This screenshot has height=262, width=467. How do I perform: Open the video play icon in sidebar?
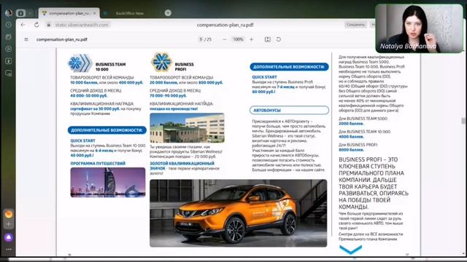(x=9, y=49)
